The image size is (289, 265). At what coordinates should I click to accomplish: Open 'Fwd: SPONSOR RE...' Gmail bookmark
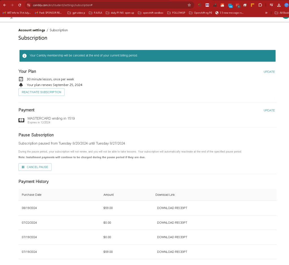[x=48, y=13]
